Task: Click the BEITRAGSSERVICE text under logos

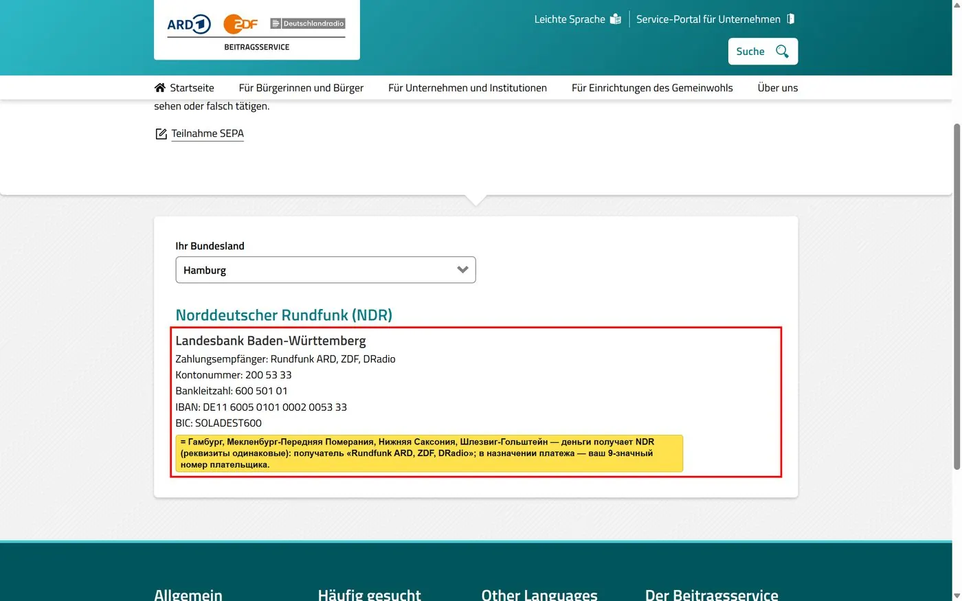Action: point(257,47)
